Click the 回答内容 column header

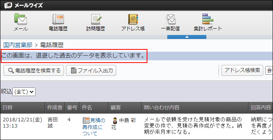pyautogui.click(x=261, y=108)
